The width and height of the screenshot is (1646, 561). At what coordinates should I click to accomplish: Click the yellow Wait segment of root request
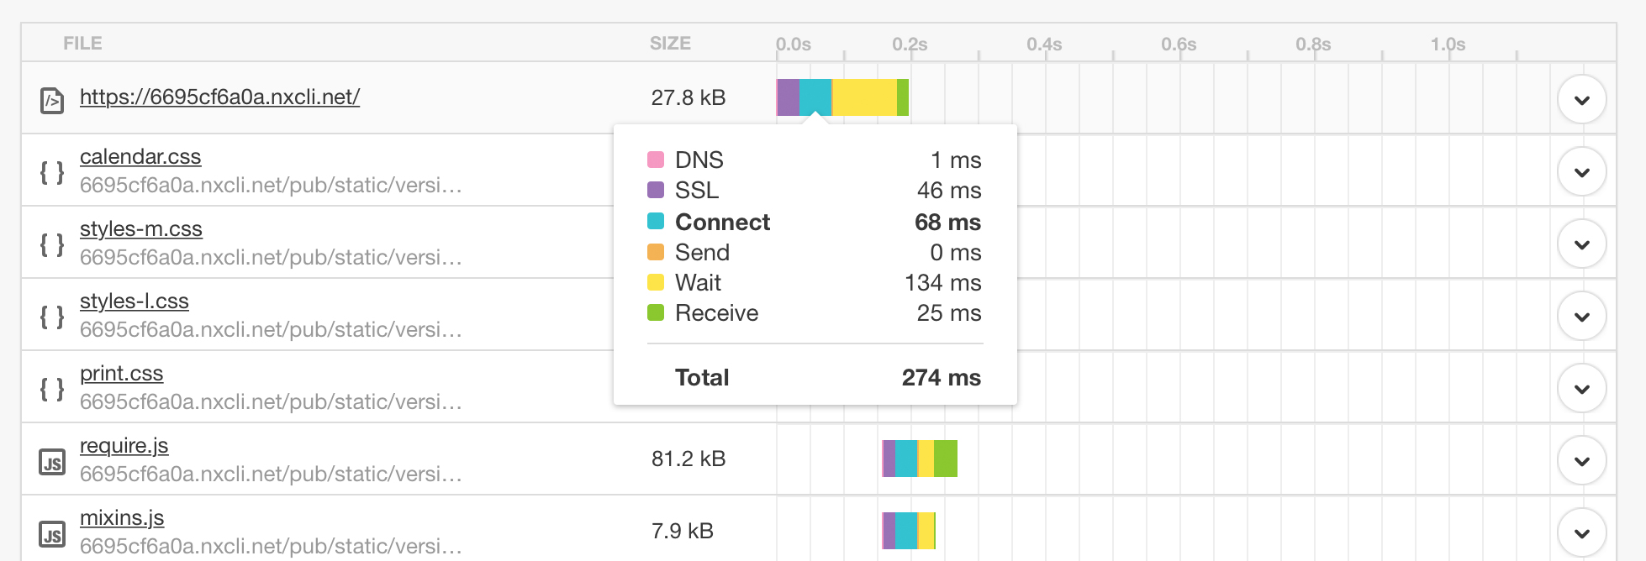pos(864,97)
